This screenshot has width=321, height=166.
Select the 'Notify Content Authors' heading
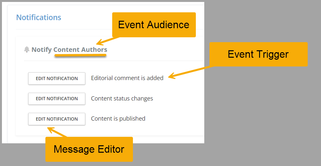[x=69, y=50]
